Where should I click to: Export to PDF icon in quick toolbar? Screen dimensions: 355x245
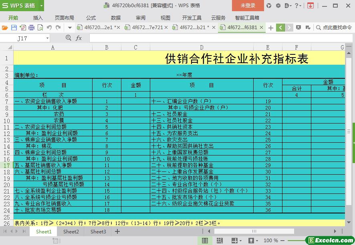point(23,28)
